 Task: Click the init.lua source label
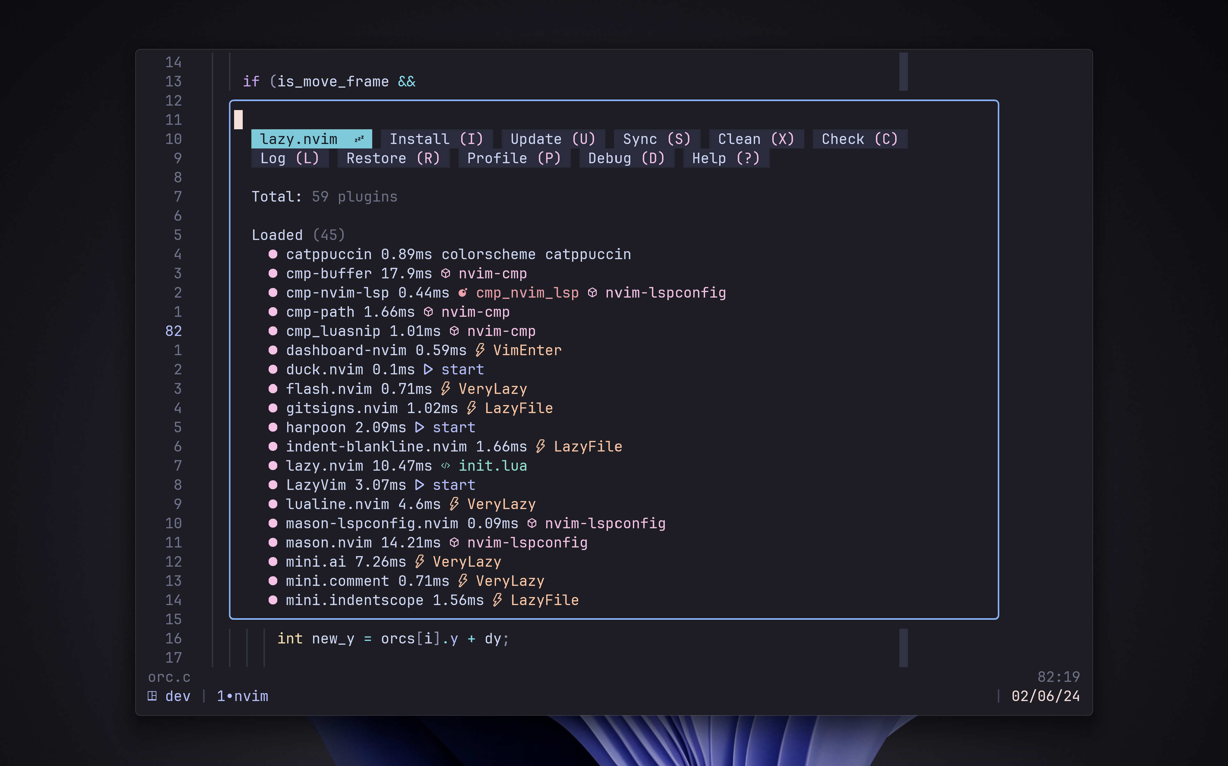tap(493, 466)
